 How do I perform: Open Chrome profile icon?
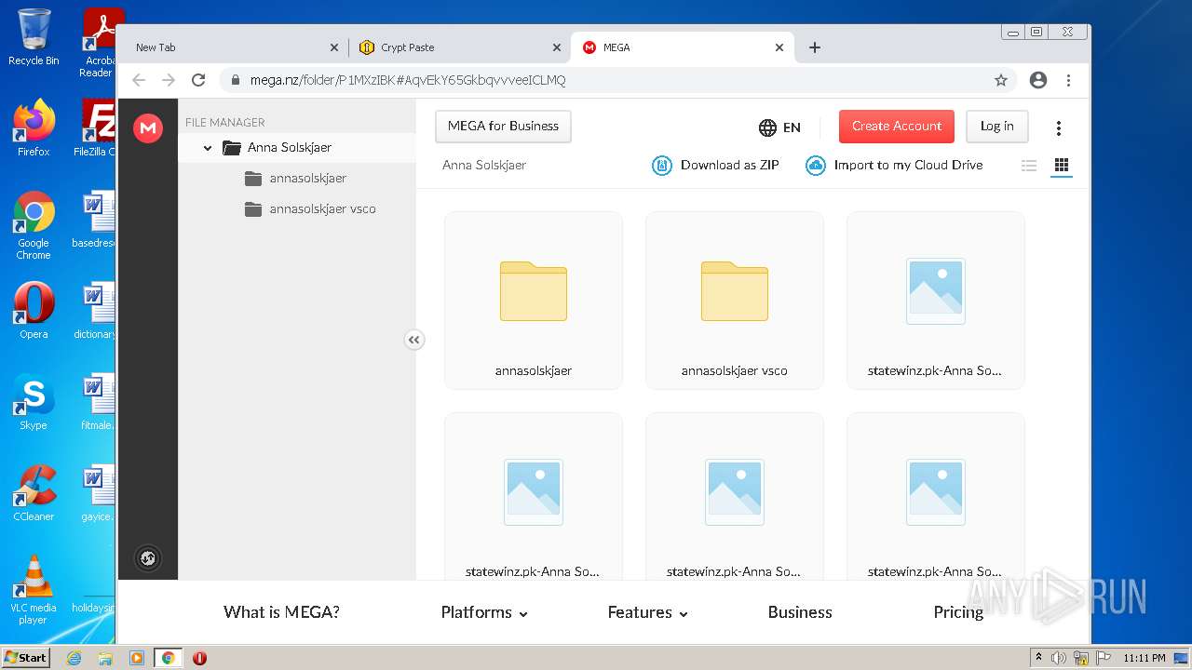[x=1038, y=80]
